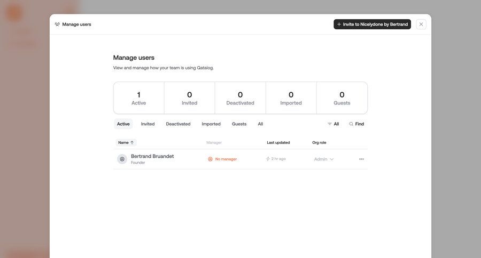Open Bertrand Bruandet's user name
481x258 pixels.
(152, 156)
